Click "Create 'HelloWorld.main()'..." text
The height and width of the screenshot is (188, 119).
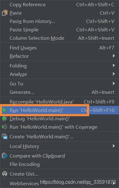click(x=41, y=136)
